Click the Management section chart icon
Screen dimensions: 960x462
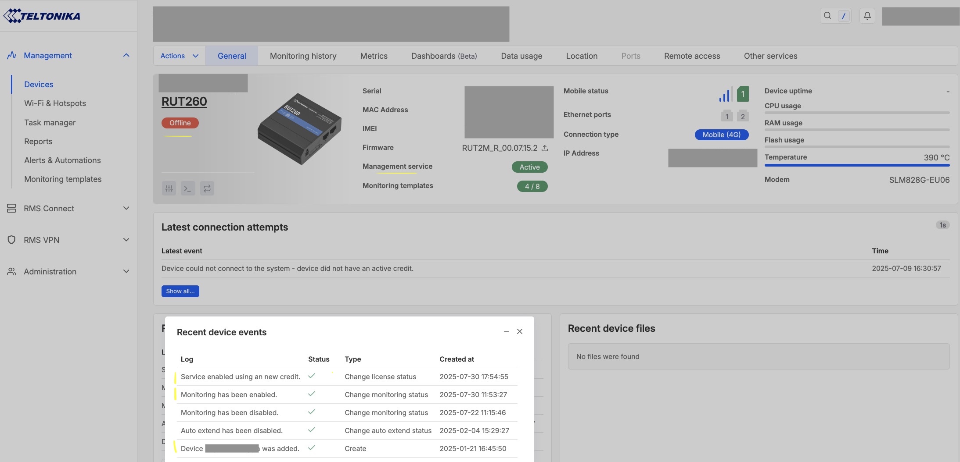(12, 55)
